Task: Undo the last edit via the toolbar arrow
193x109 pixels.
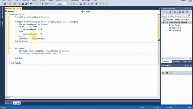Action: pyautogui.click(x=31, y=4)
